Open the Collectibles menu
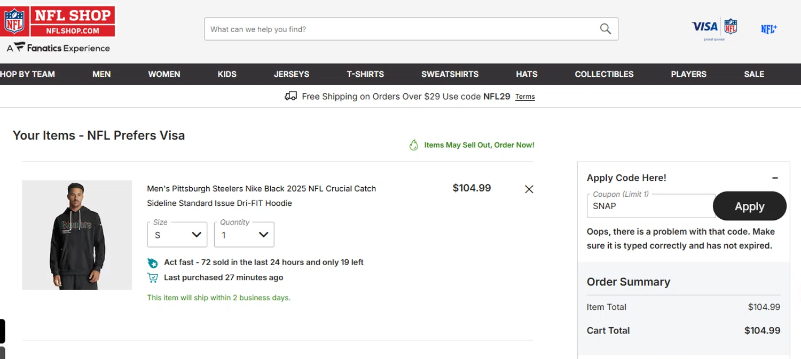This screenshot has height=359, width=801. (604, 74)
